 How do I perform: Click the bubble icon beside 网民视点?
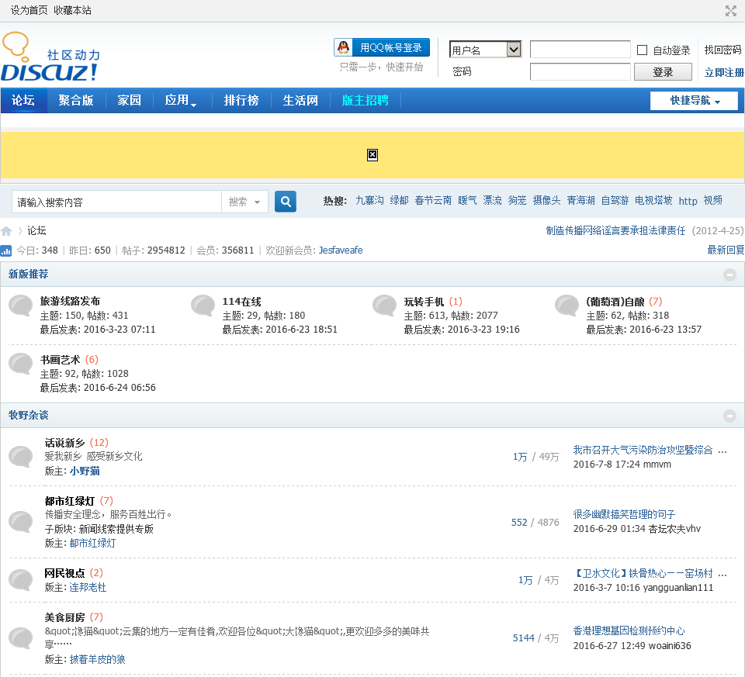tap(21, 580)
